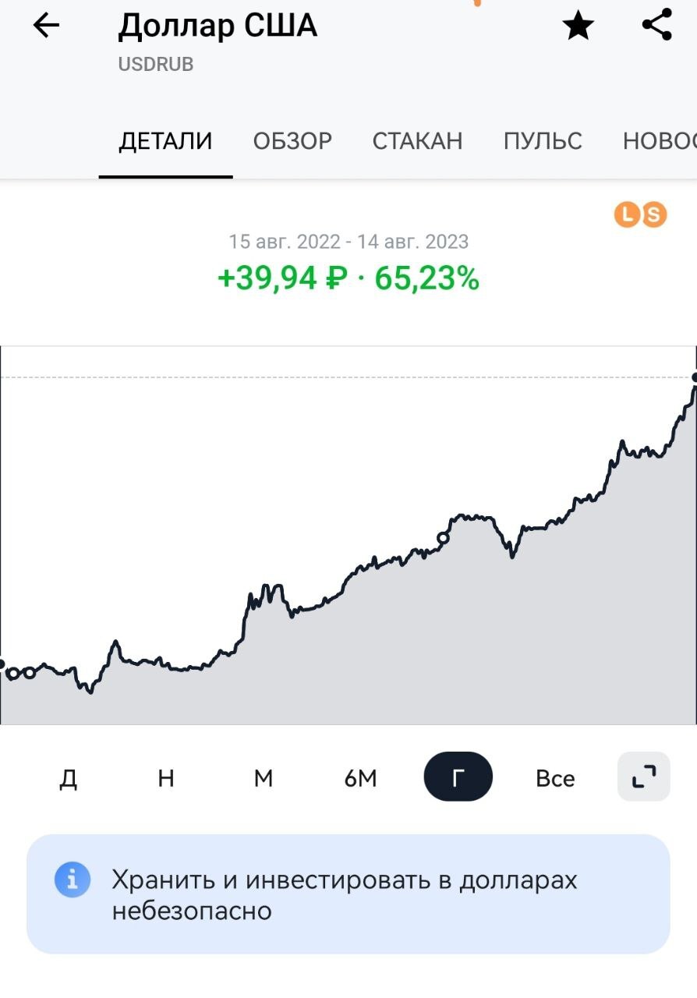
Task: Choose the М month period
Action: tap(264, 778)
